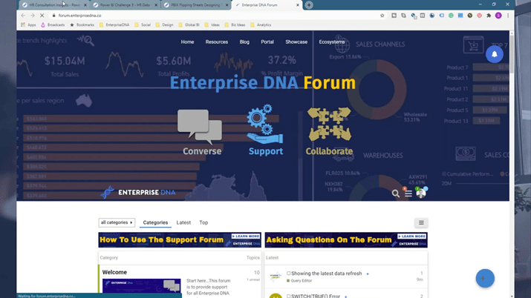Screen dimensions: 531x298
Task: Select the Top tab
Action: 203,222
